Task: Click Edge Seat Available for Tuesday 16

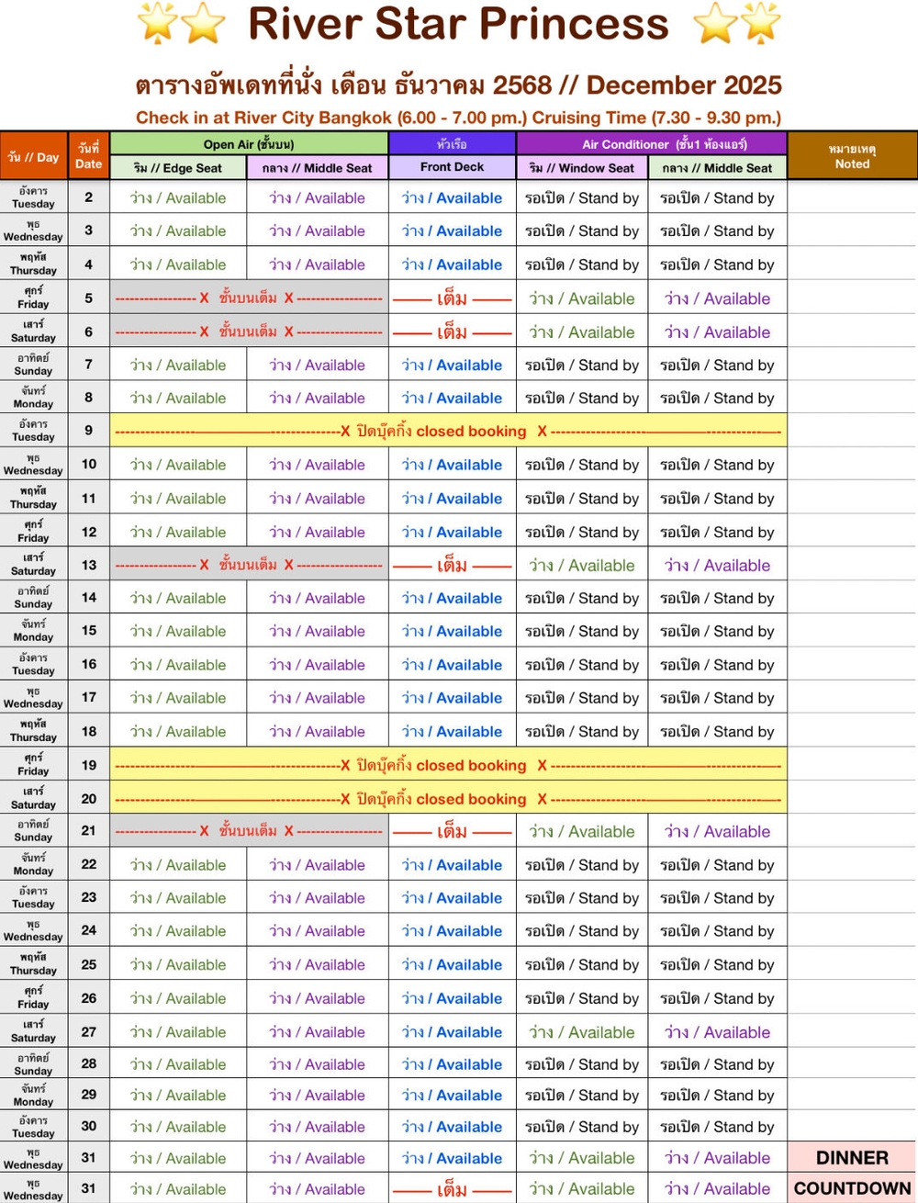Action: pos(178,665)
